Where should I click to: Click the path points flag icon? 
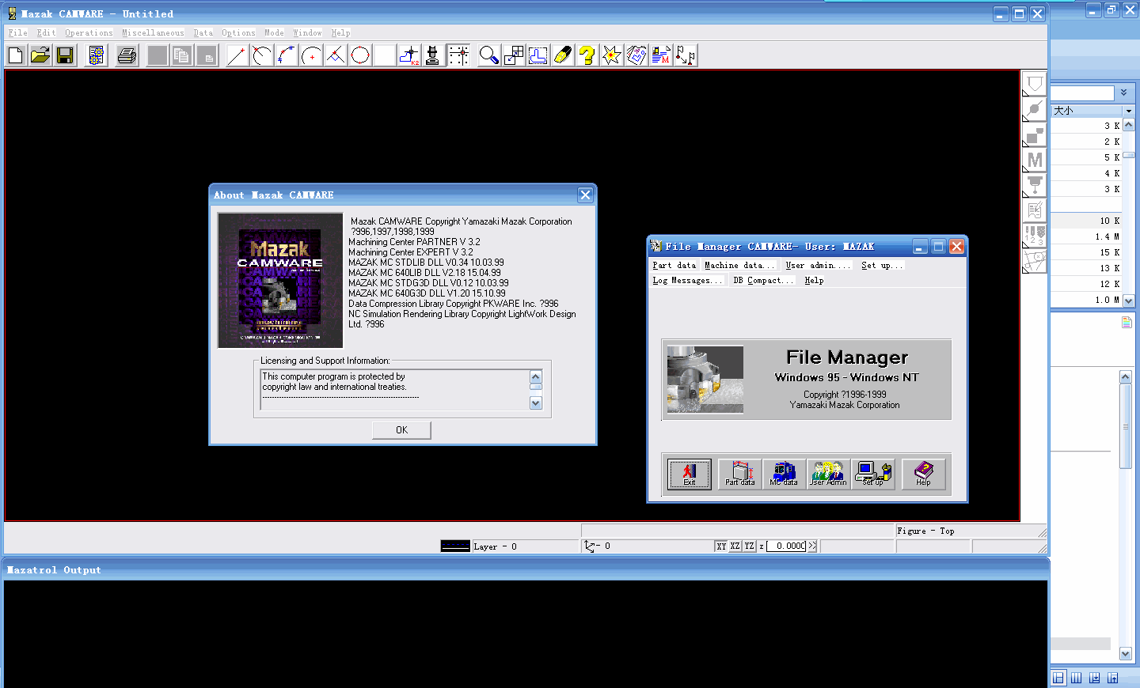tap(686, 55)
